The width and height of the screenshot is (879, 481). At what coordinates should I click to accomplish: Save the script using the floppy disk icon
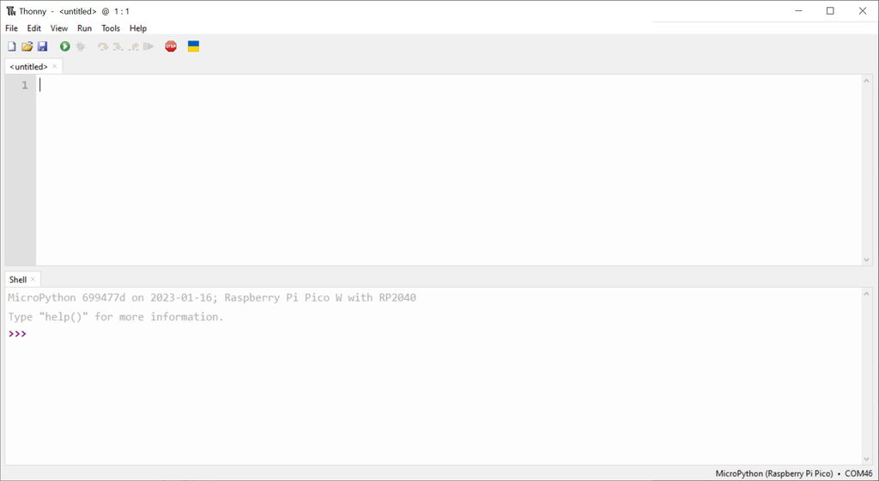point(42,46)
